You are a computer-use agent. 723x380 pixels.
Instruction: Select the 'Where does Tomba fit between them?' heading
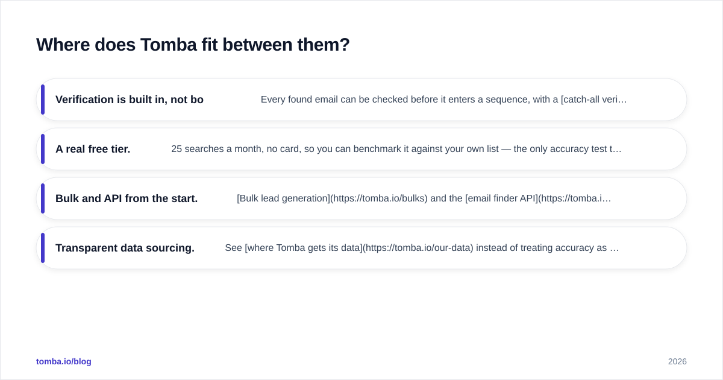(x=193, y=45)
